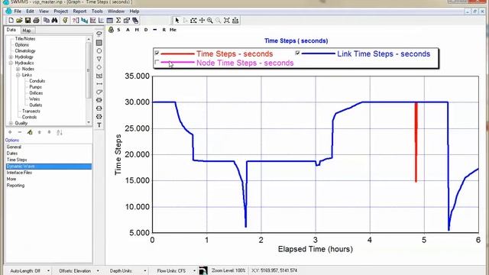Image resolution: width=489 pixels, height=275 pixels.
Task: Add a conduit link
Action: coord(99,84)
